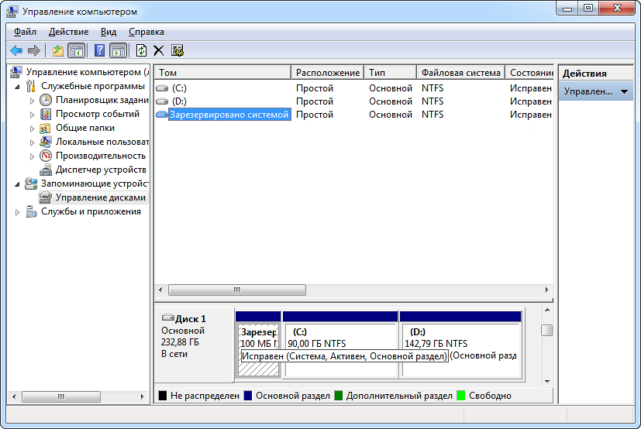Click the Properties toolbar icon
Viewport: 641px width, 429px height.
coord(177,50)
